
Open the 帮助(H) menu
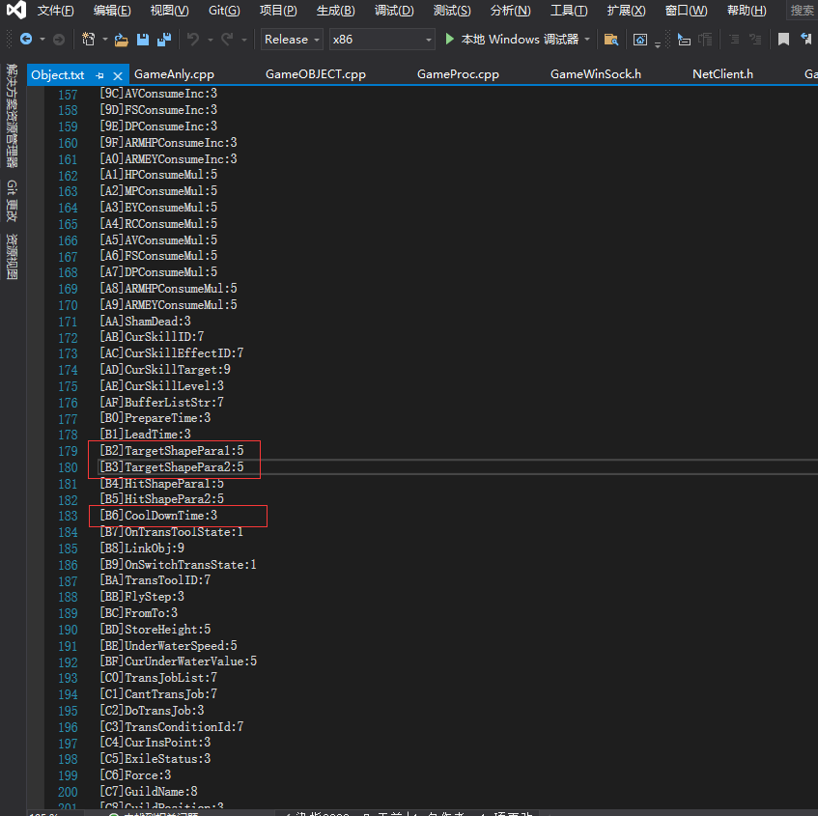(747, 11)
